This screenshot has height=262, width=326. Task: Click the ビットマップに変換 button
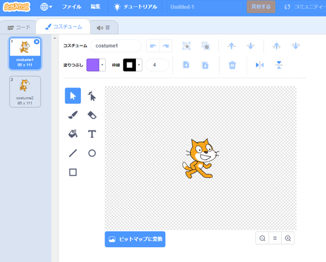click(x=135, y=239)
